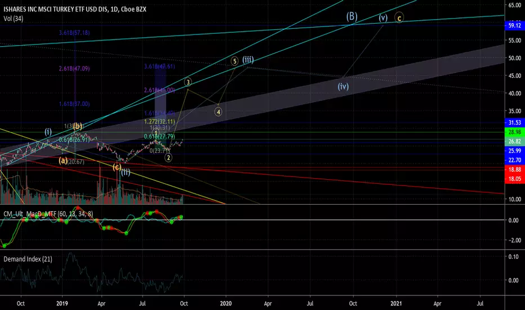This screenshot has width=525, height=310.
Task: Click the 55.00 price axis value
Action: pyautogui.click(x=515, y=40)
